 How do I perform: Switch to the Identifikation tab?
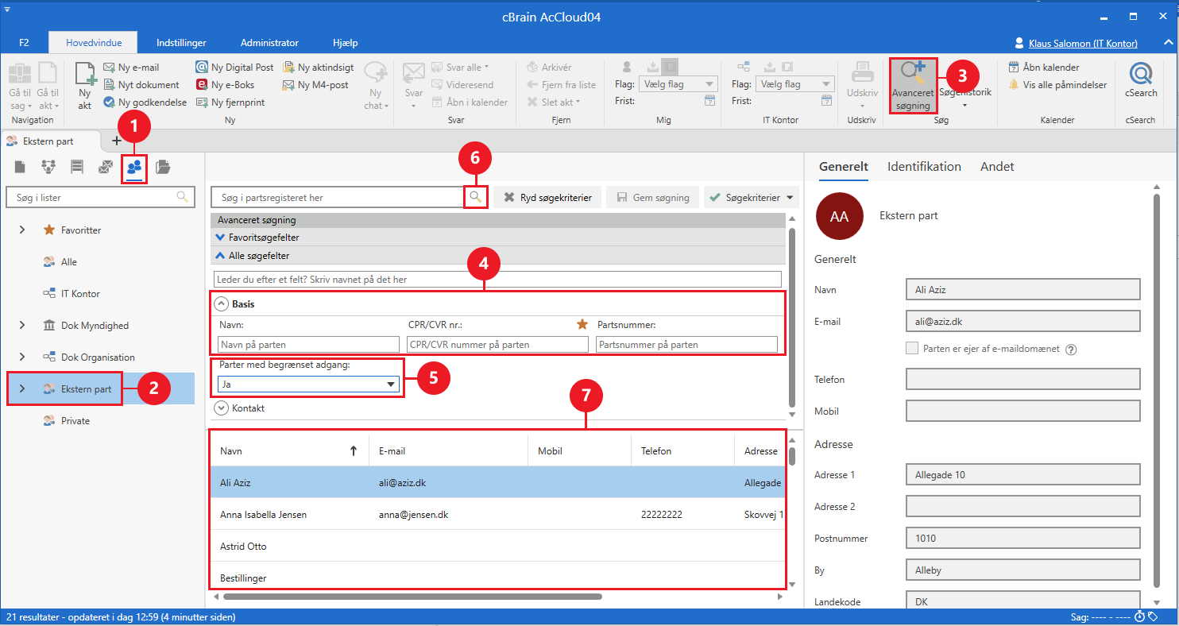click(924, 167)
